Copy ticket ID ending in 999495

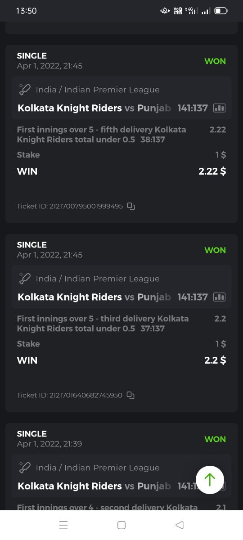pos(130,206)
